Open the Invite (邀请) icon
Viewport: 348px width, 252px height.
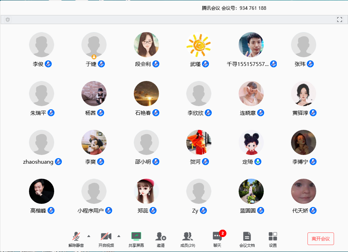tap(161, 236)
